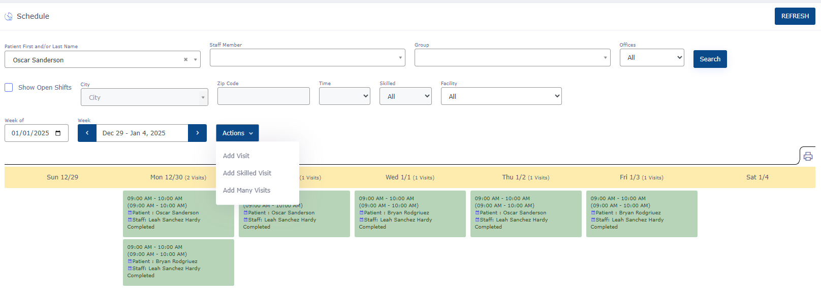This screenshot has height=299, width=821.
Task: Click the Schedule clock icon in header
Action: point(9,16)
